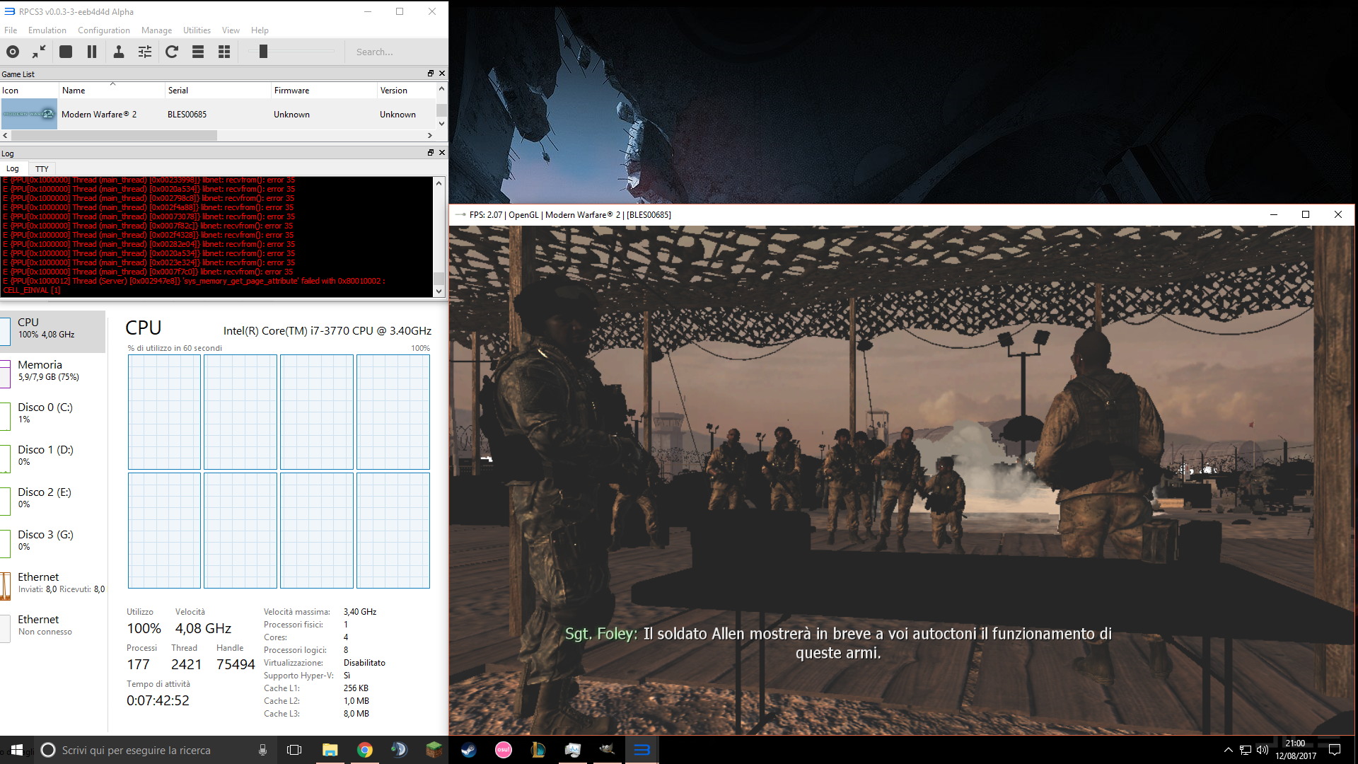The height and width of the screenshot is (764, 1358).
Task: Stop emulation with the square Stop button
Action: (66, 52)
